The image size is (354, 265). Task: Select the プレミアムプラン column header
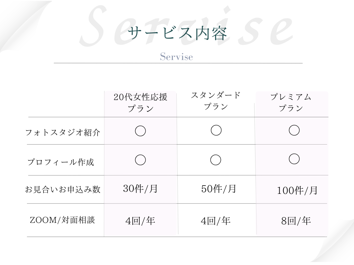(x=291, y=102)
